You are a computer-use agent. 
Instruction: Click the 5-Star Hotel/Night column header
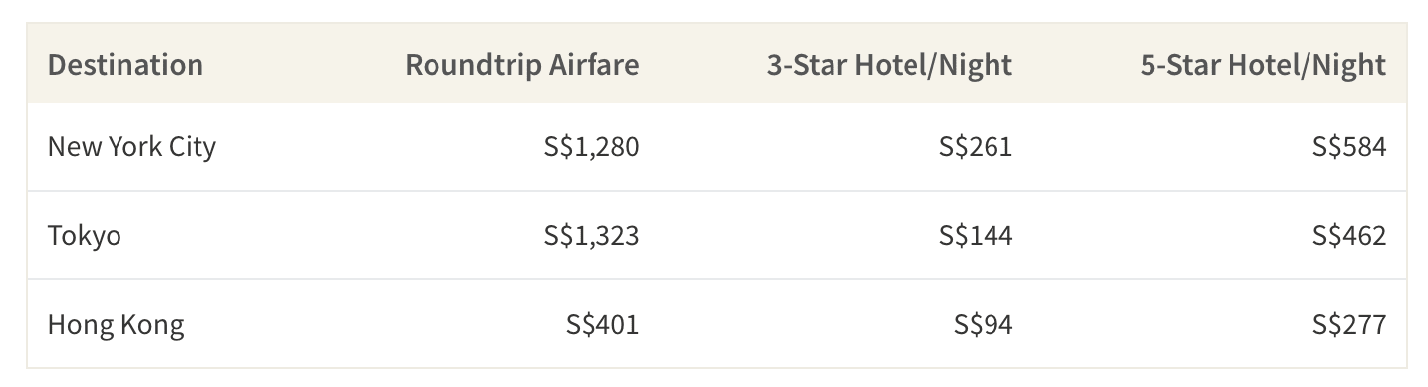(1263, 65)
